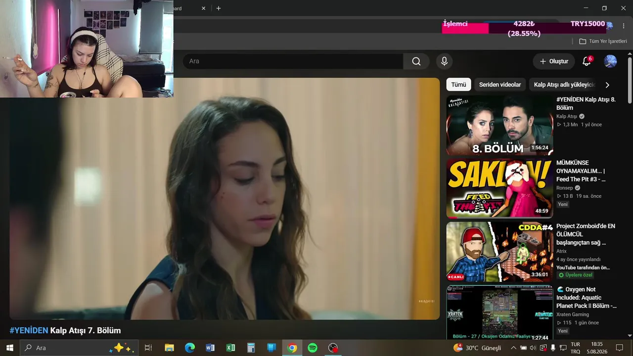This screenshot has width=633, height=356.
Task: Open the Oxygen Not Included video thumbnail
Action: [499, 313]
